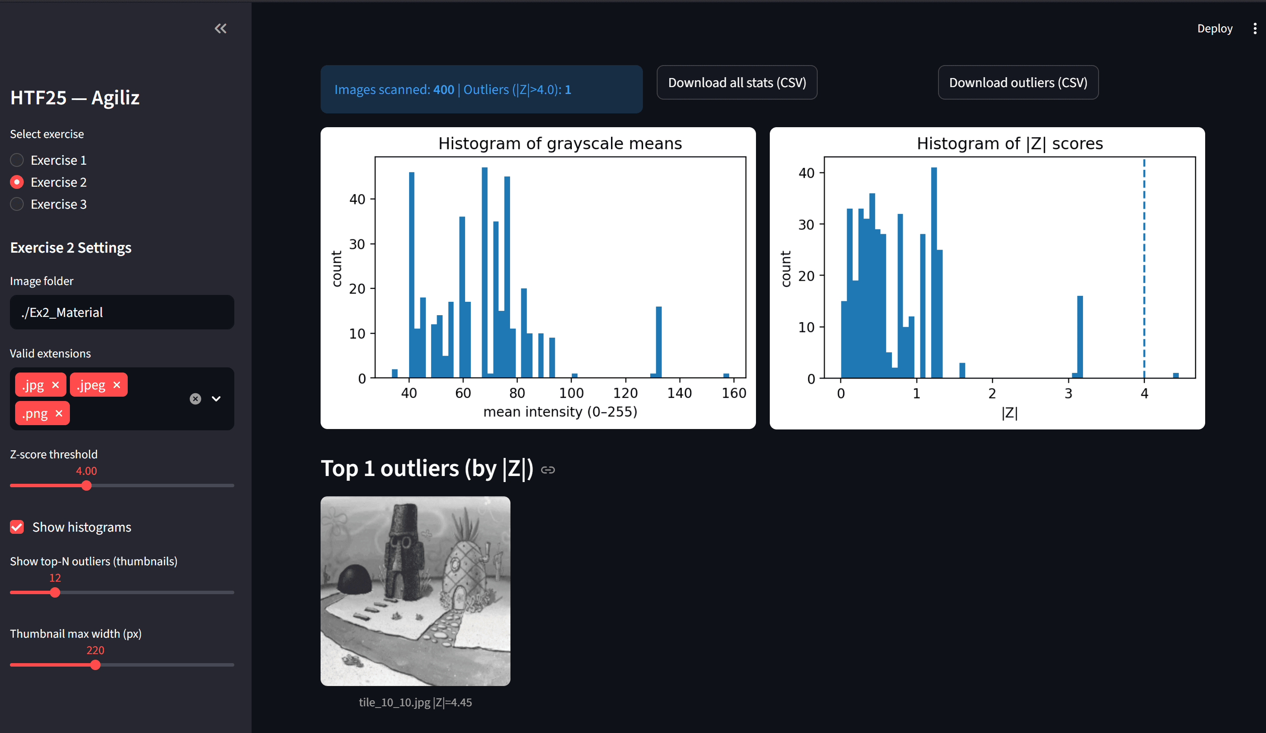This screenshot has height=733, width=1266.
Task: Open the three-dot main menu
Action: pyautogui.click(x=1254, y=28)
